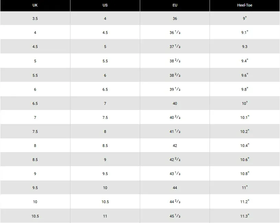Click the 9.8" Heel-Toe measurement
Screen dimensions: 280x223
(245, 89)
